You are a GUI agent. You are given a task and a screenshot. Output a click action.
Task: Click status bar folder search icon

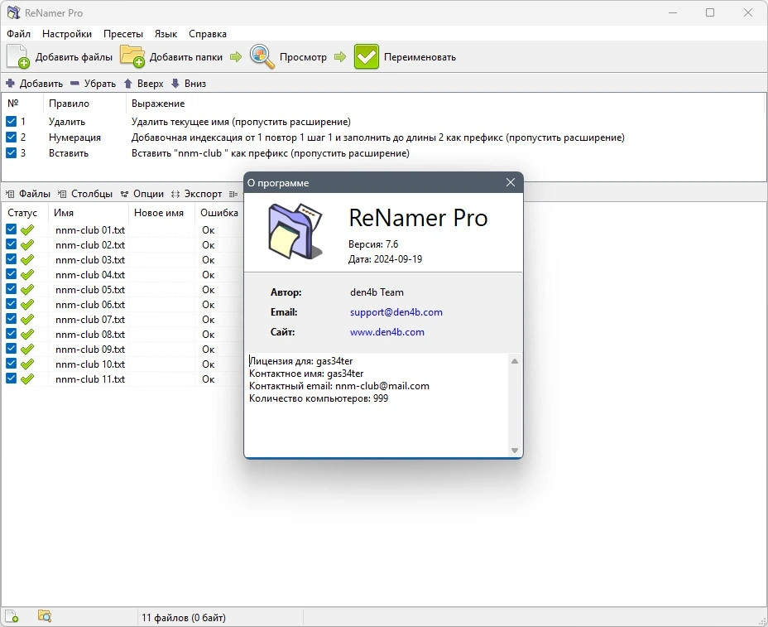coord(45,616)
